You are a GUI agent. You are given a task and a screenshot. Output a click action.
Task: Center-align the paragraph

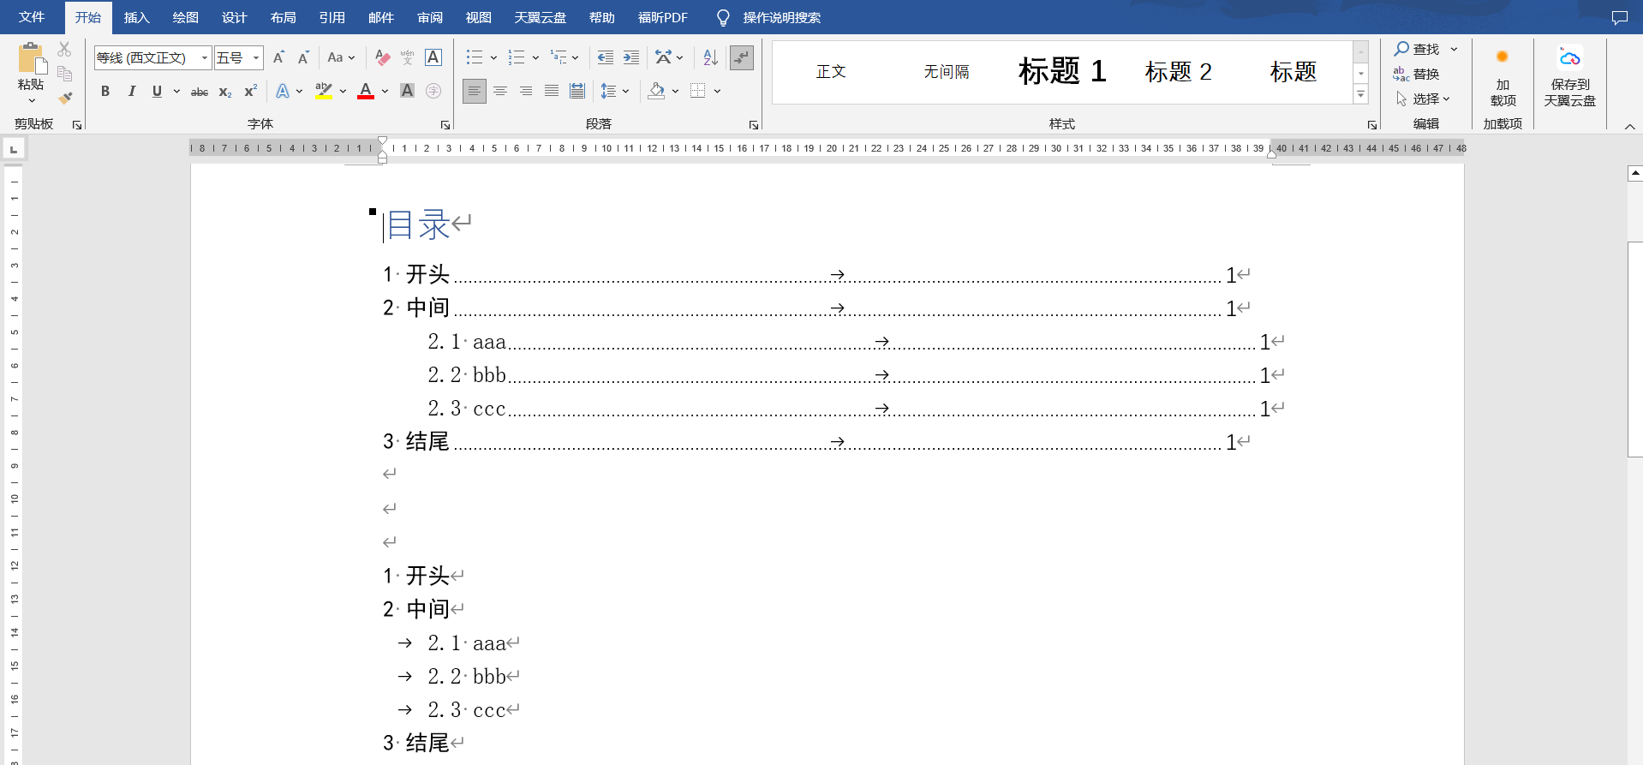500,91
